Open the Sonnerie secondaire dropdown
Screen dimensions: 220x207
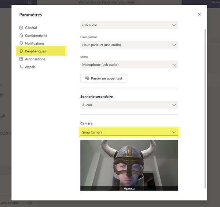coord(129,105)
